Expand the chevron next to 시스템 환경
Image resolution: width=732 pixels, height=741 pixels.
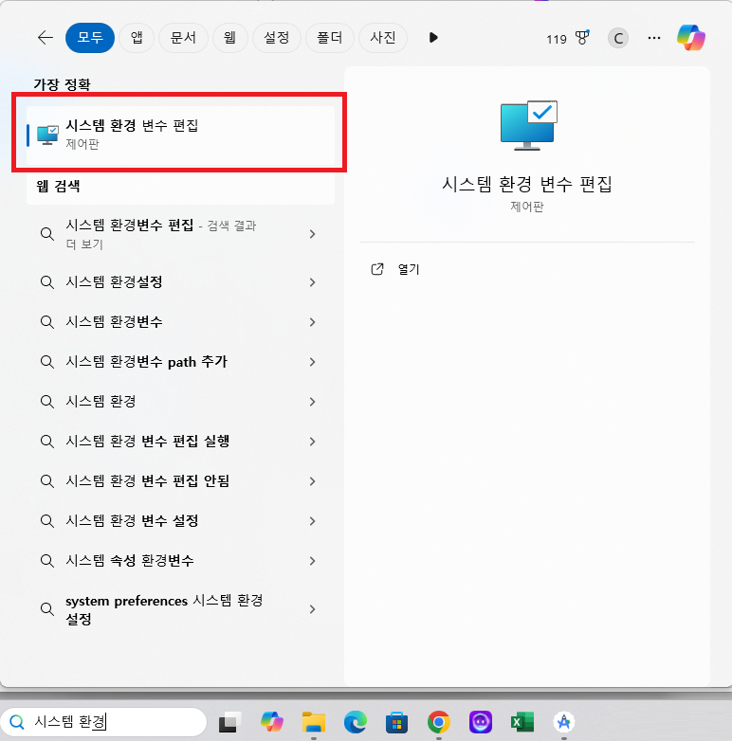click(312, 402)
